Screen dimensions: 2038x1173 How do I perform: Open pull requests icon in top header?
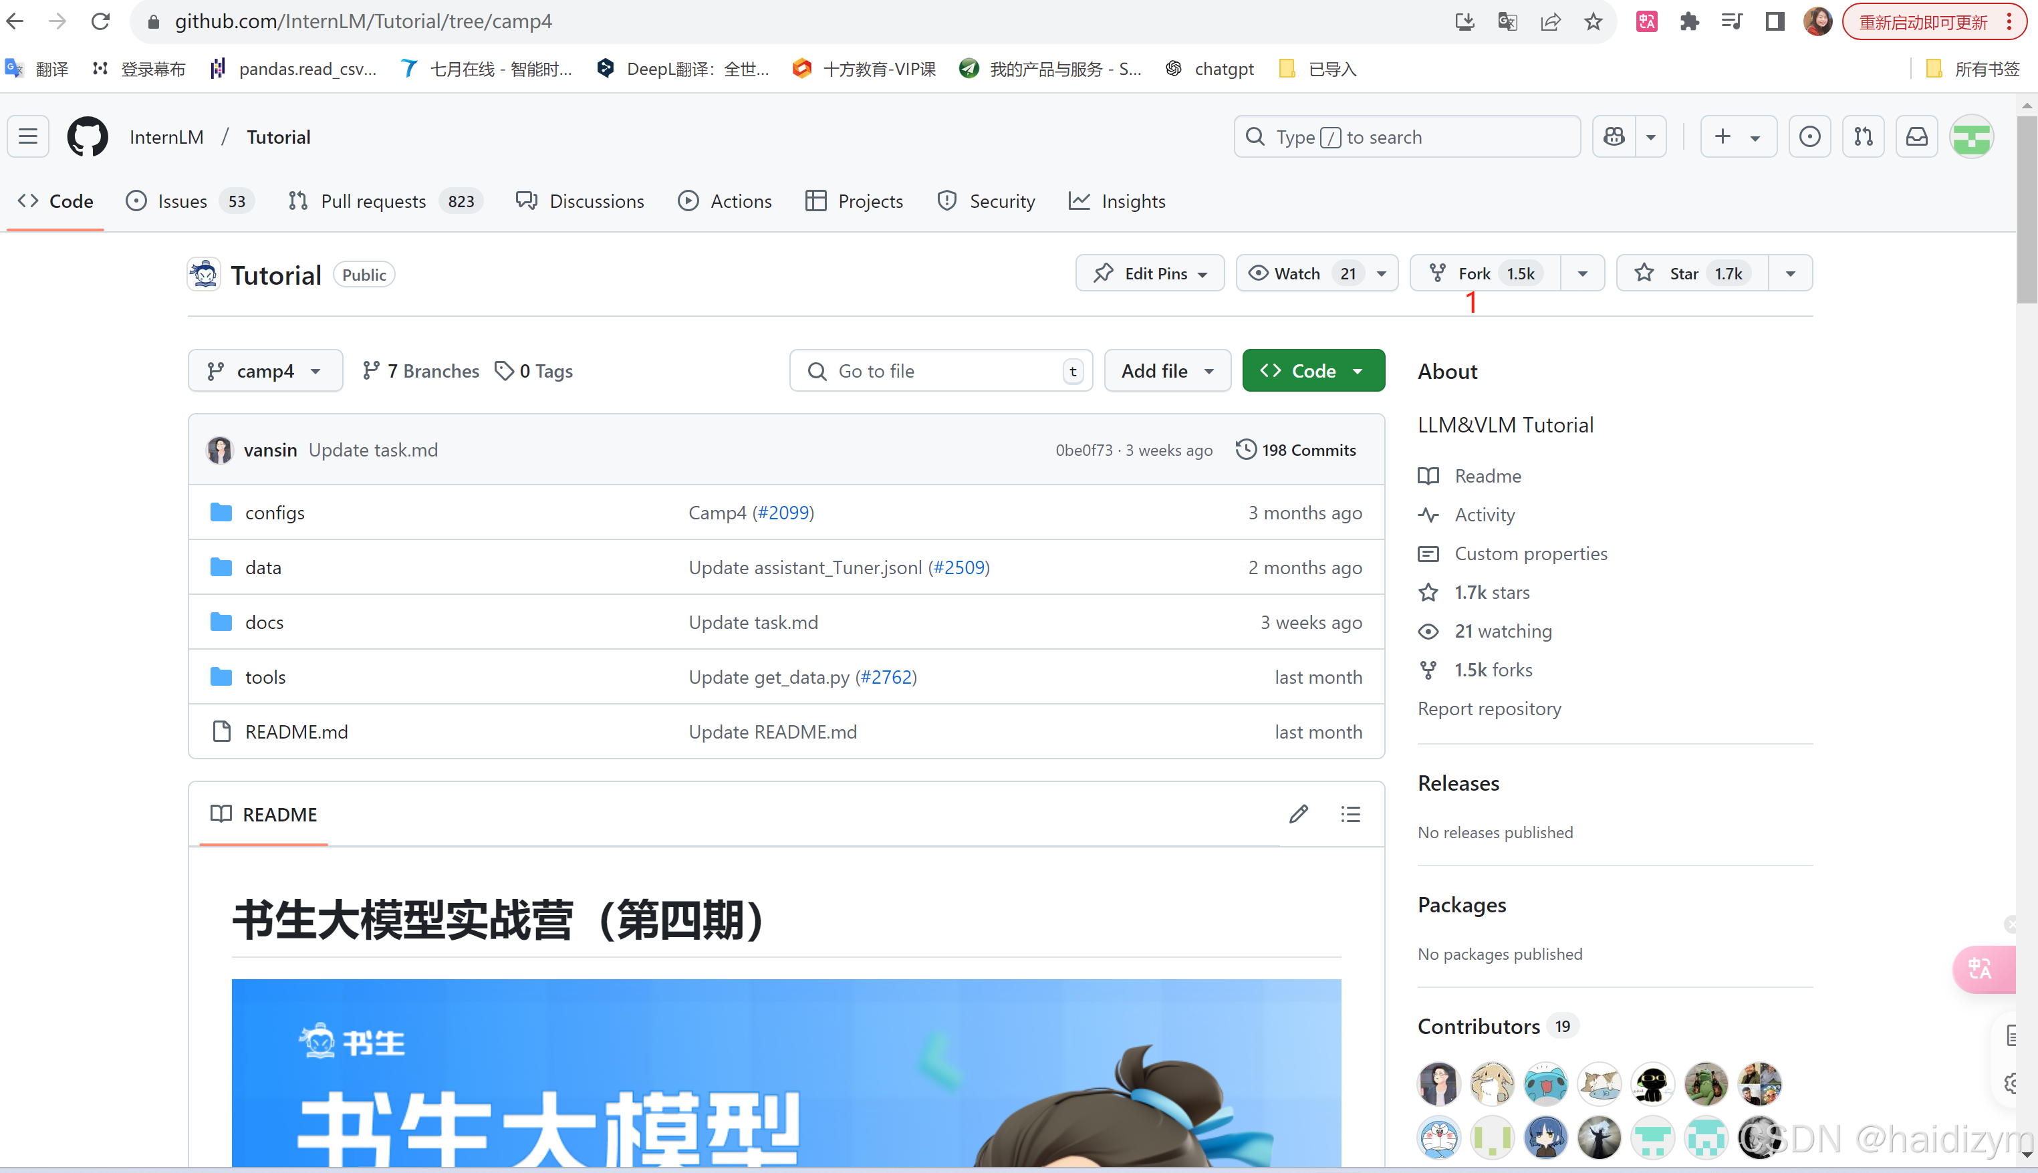(1863, 136)
